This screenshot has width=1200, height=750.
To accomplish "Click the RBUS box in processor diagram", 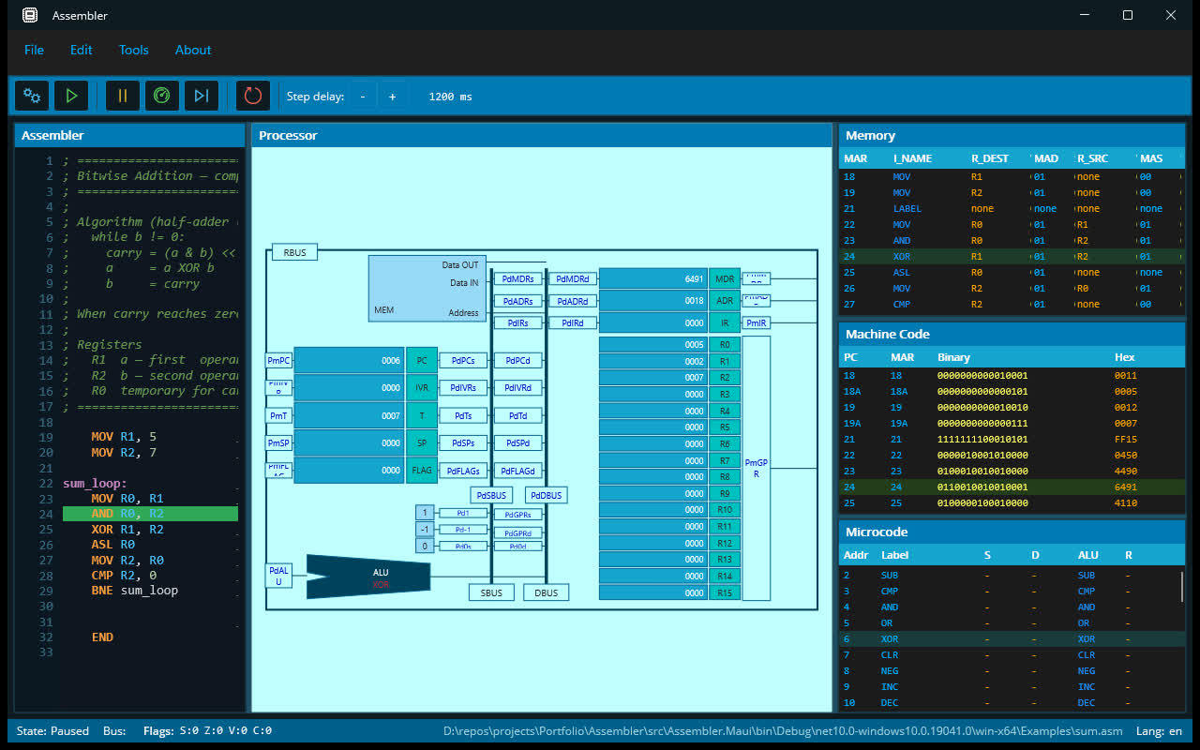I will click(294, 252).
